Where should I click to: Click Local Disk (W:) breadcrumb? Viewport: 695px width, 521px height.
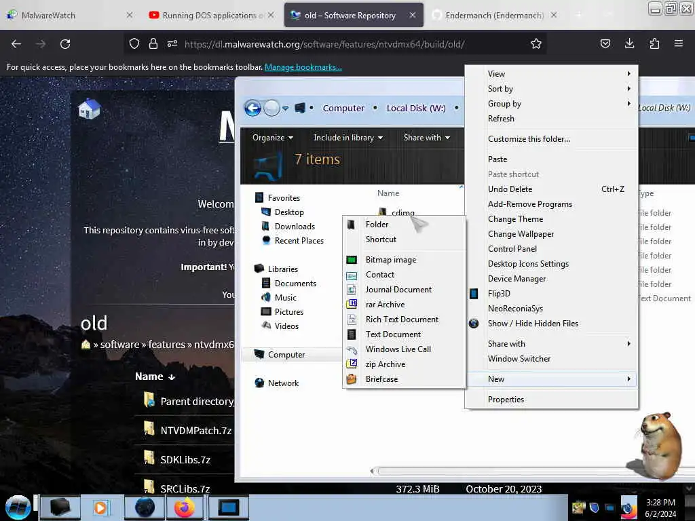click(416, 108)
